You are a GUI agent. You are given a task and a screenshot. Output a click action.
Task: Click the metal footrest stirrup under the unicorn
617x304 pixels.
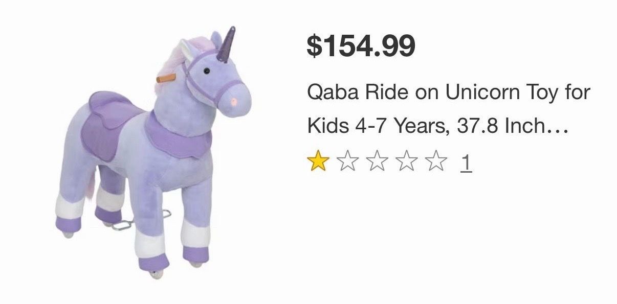pos(122,224)
